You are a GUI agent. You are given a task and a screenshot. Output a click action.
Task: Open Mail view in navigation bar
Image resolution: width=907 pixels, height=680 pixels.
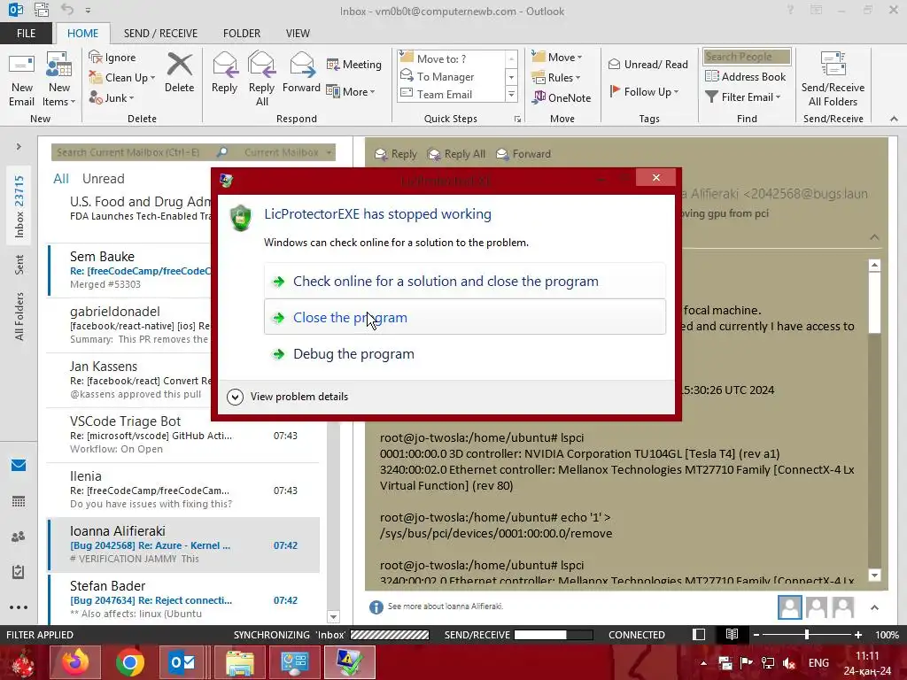[x=19, y=466]
